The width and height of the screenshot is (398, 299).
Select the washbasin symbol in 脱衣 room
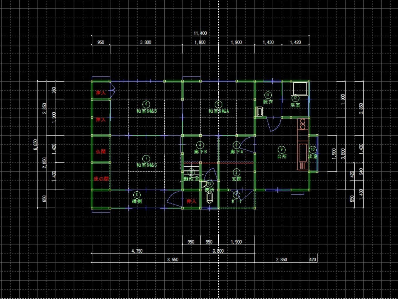click(x=259, y=112)
